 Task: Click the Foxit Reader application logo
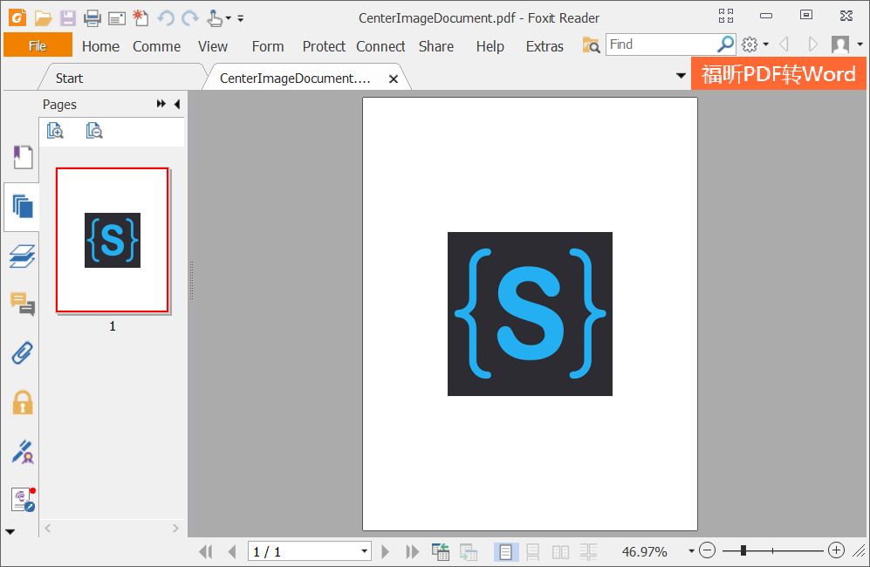click(x=17, y=17)
